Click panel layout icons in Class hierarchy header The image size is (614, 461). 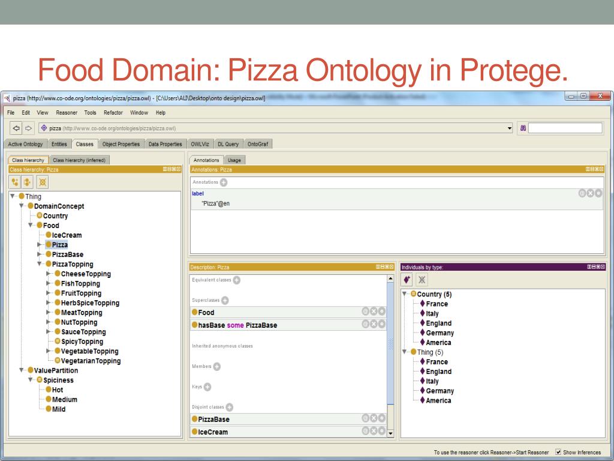pyautogui.click(x=172, y=169)
